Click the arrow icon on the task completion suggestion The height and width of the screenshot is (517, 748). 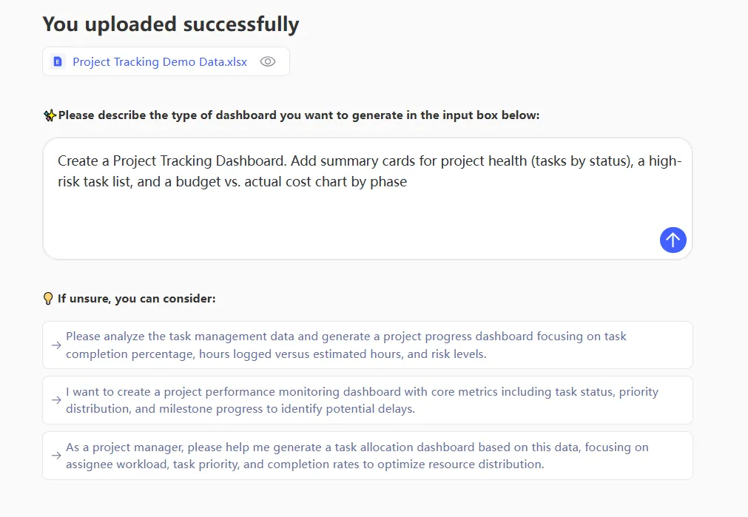(x=57, y=345)
